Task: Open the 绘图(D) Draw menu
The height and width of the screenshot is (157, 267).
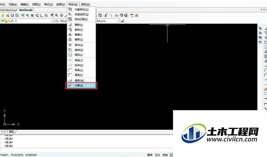Action: pyautogui.click(x=61, y=4)
